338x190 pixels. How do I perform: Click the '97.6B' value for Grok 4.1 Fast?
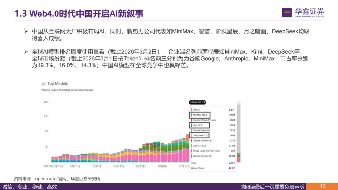(x=232, y=146)
